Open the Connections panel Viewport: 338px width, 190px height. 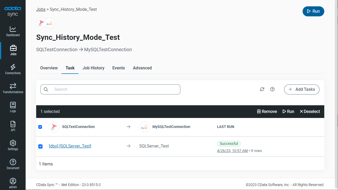(x=13, y=69)
